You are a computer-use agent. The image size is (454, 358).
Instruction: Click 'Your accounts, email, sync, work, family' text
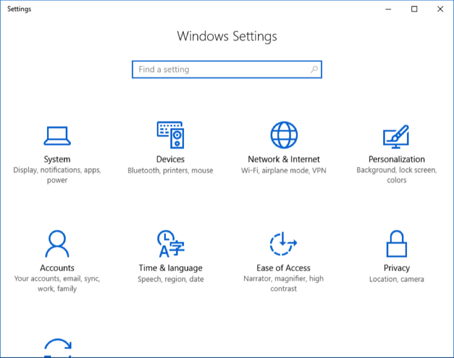click(x=57, y=283)
